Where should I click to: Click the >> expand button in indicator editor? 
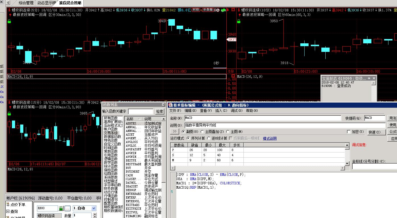[x=174, y=131]
